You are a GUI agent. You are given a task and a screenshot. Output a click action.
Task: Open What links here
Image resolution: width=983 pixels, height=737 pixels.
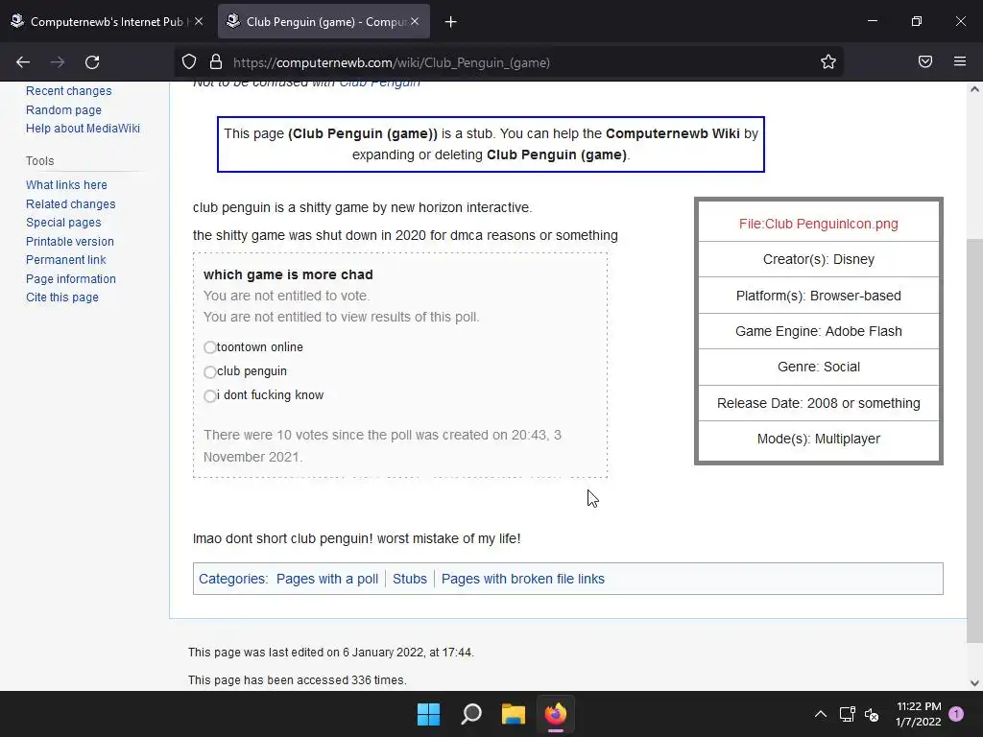pyautogui.click(x=66, y=185)
